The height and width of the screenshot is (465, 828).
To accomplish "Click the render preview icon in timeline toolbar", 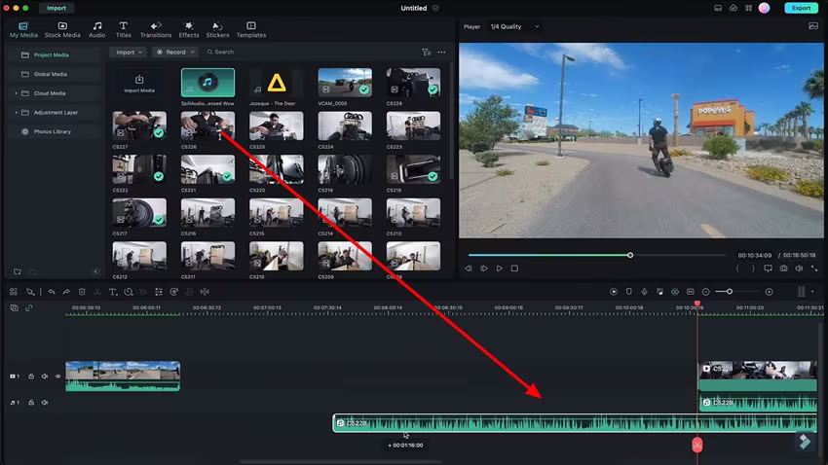I will [613, 292].
